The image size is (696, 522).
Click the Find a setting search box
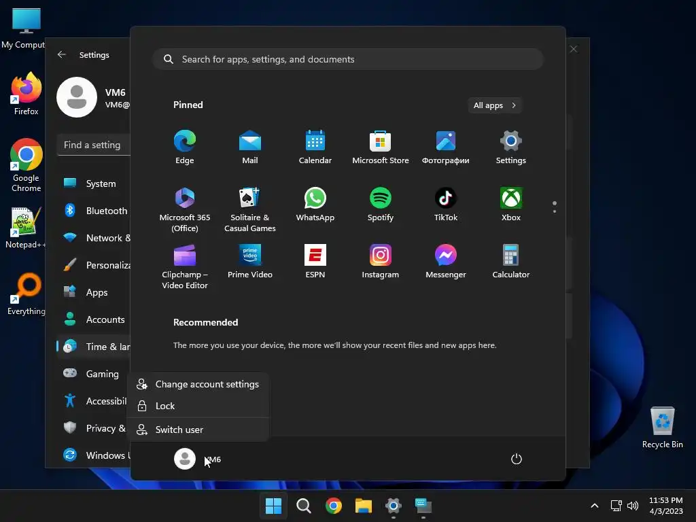(94, 145)
